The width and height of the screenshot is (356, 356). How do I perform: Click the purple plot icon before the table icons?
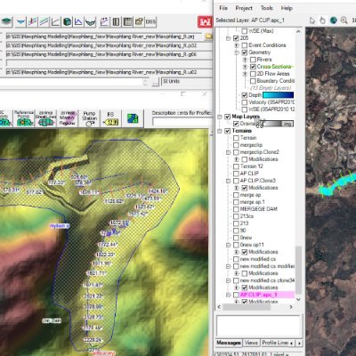pos(104,21)
